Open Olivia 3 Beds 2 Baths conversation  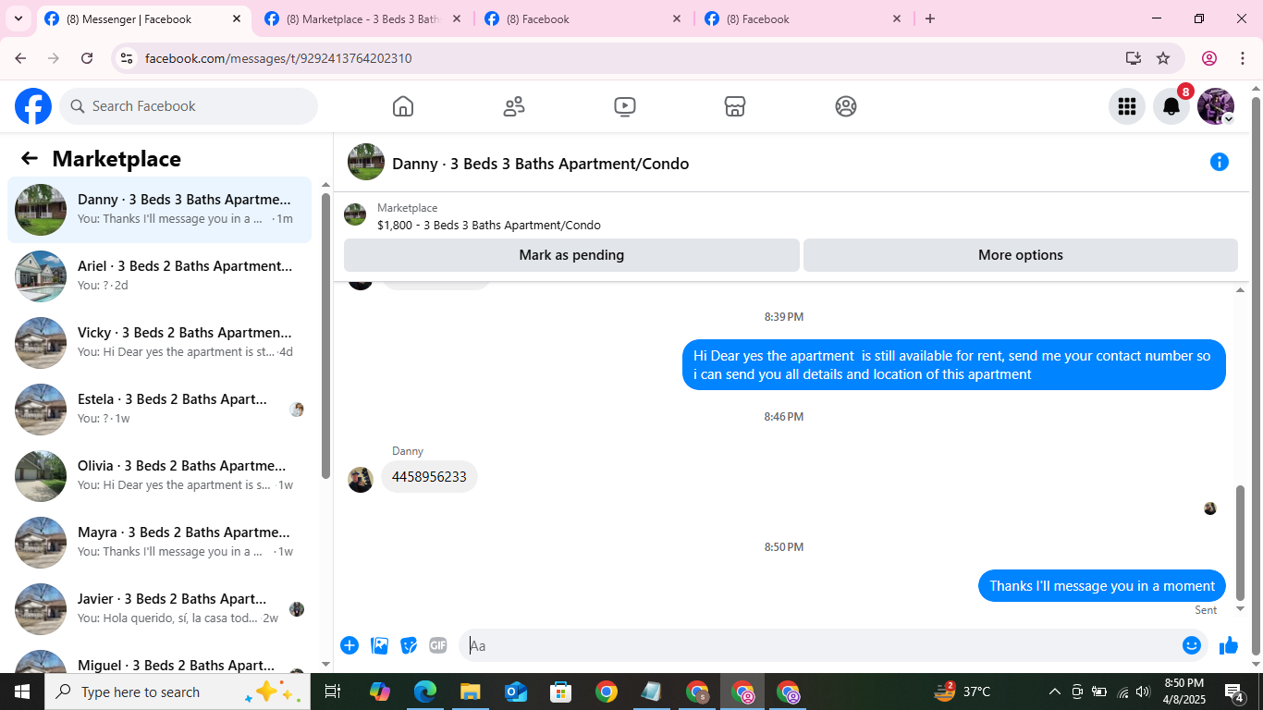(159, 476)
